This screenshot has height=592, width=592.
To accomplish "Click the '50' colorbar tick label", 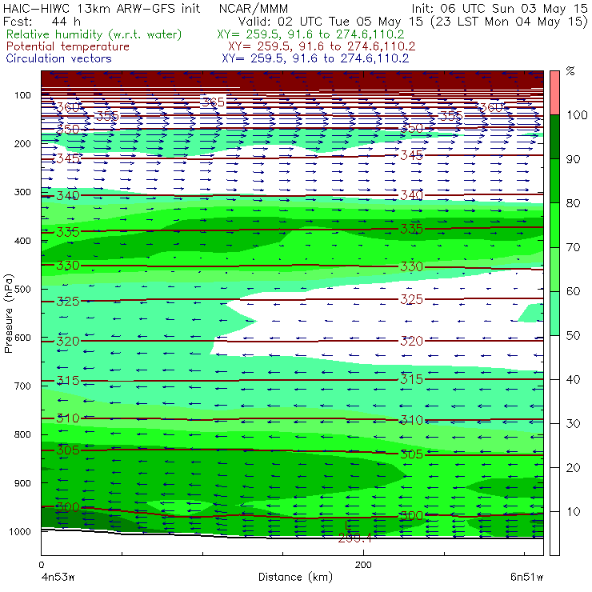I will [x=573, y=335].
